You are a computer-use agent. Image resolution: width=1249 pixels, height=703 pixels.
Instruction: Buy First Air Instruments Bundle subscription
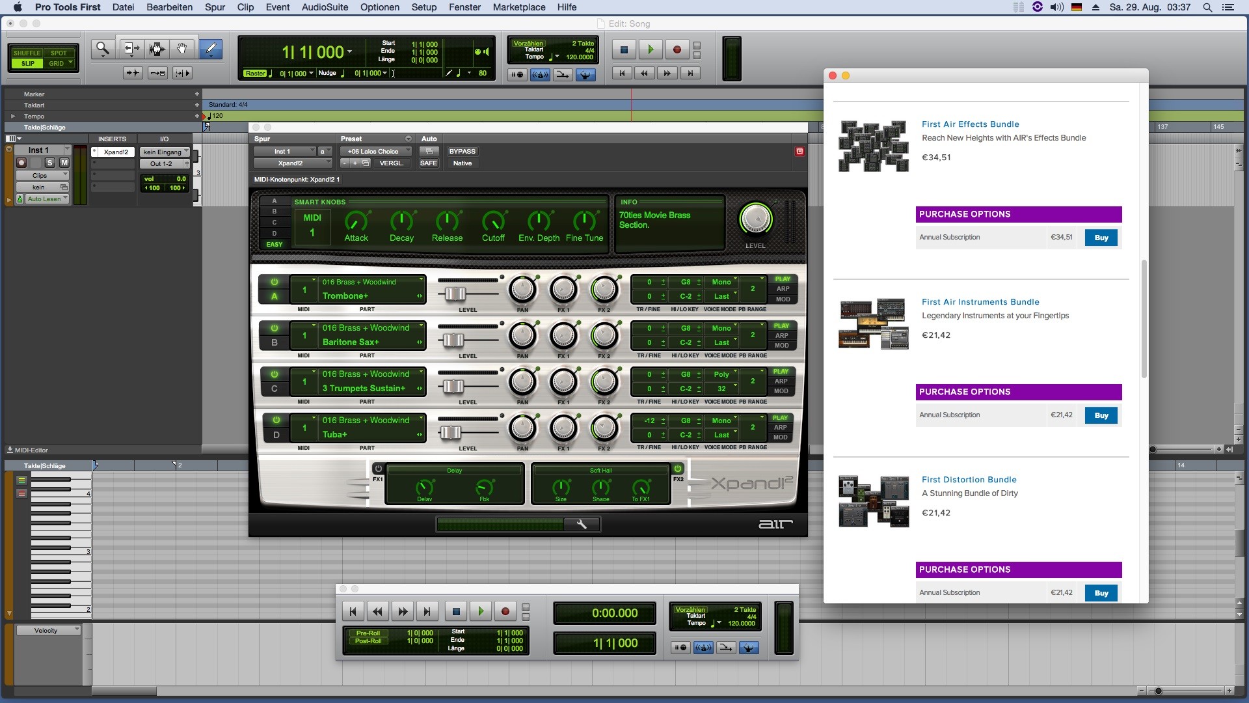(x=1101, y=415)
